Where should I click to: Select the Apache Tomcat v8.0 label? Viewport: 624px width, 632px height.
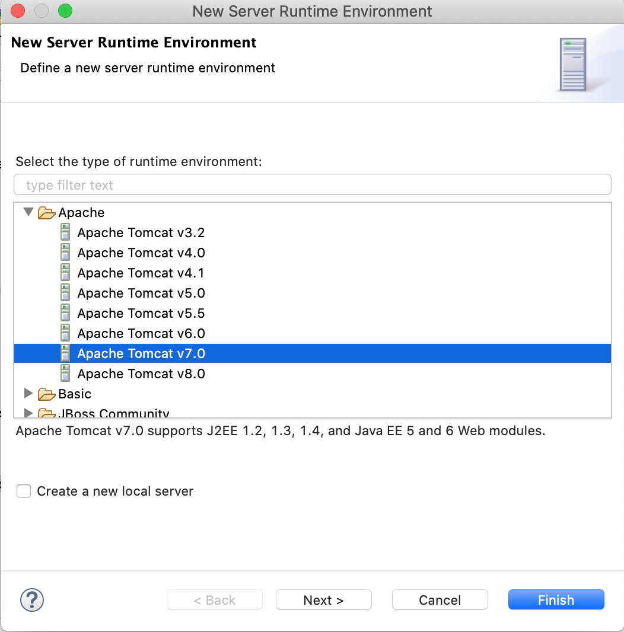(x=141, y=374)
